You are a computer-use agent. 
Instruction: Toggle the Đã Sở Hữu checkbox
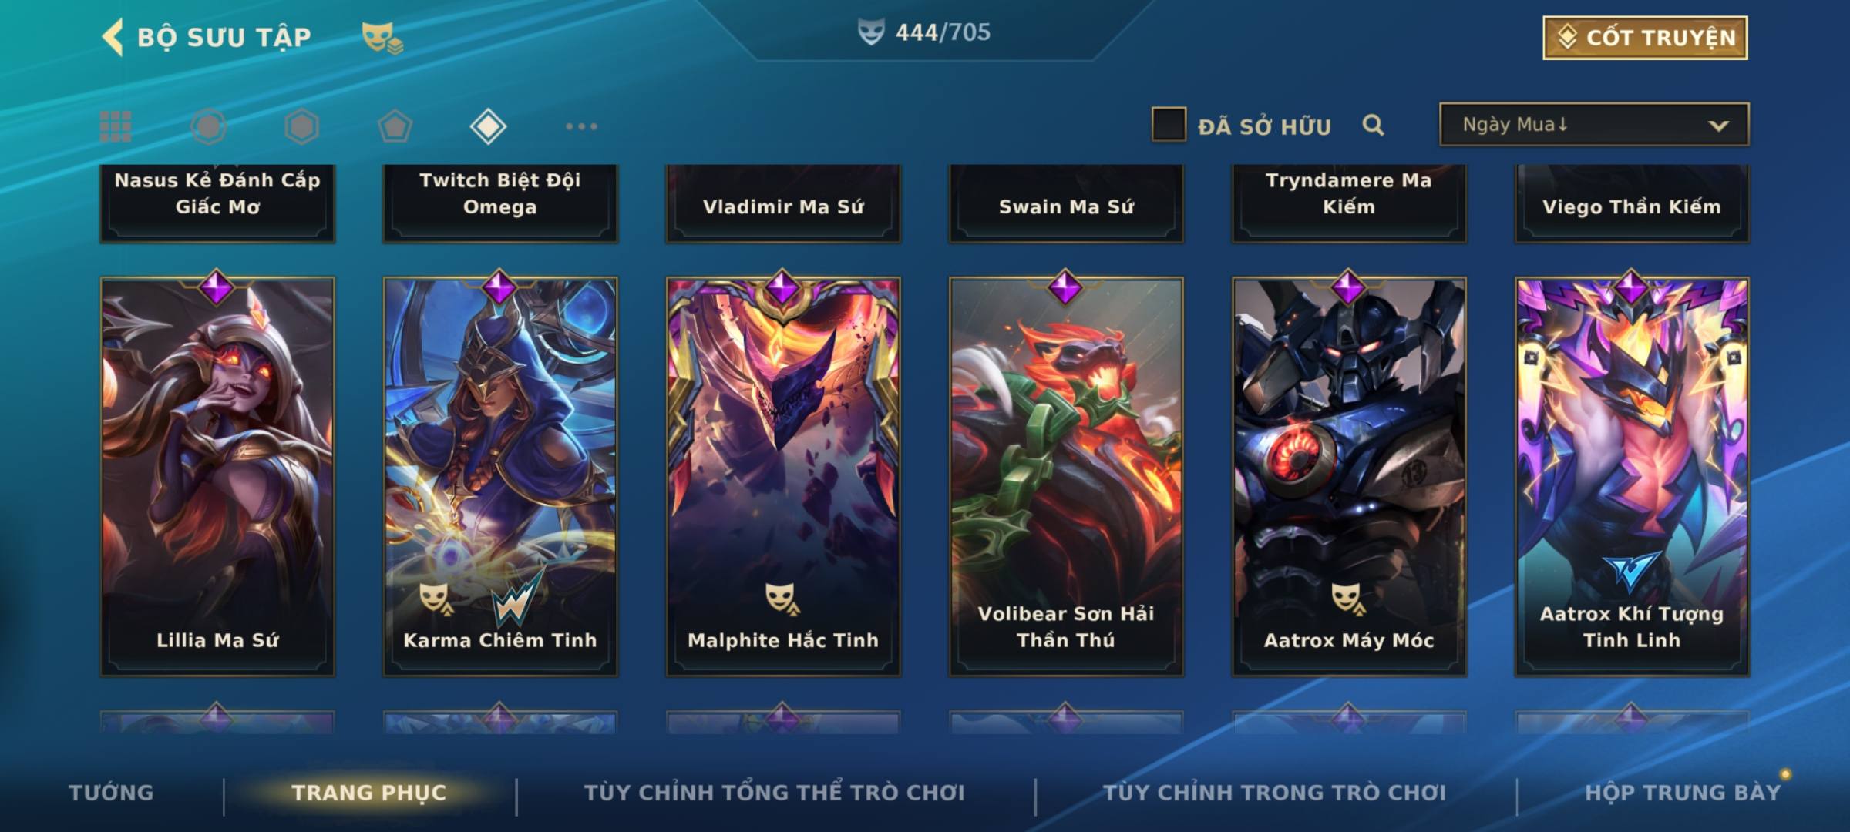click(1169, 125)
